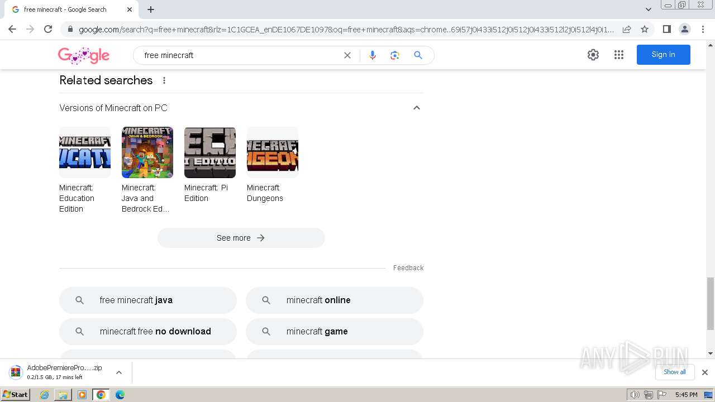715x402 pixels.
Task: Go back to the previous page
Action: coord(12,29)
